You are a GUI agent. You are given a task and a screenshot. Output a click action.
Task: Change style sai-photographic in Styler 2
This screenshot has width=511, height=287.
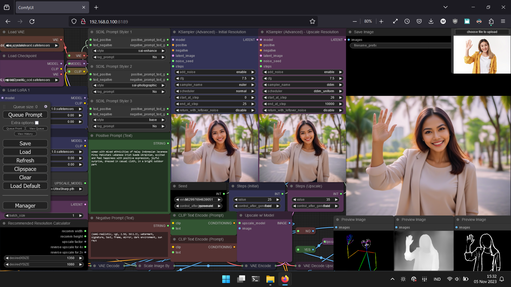(x=129, y=85)
